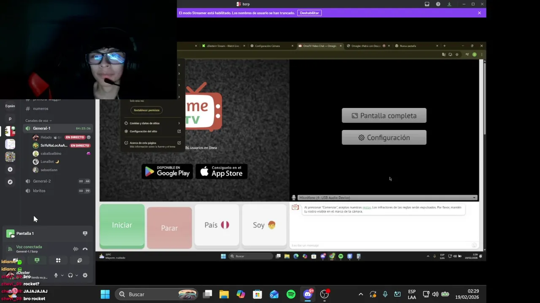The width and height of the screenshot is (540, 303).
Task: Disable Streamer mode with Deshabilitar button
Action: point(309,13)
